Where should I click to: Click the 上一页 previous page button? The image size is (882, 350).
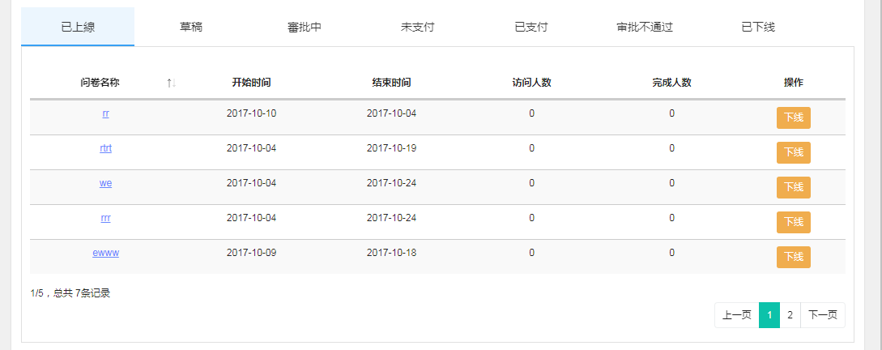tap(737, 315)
